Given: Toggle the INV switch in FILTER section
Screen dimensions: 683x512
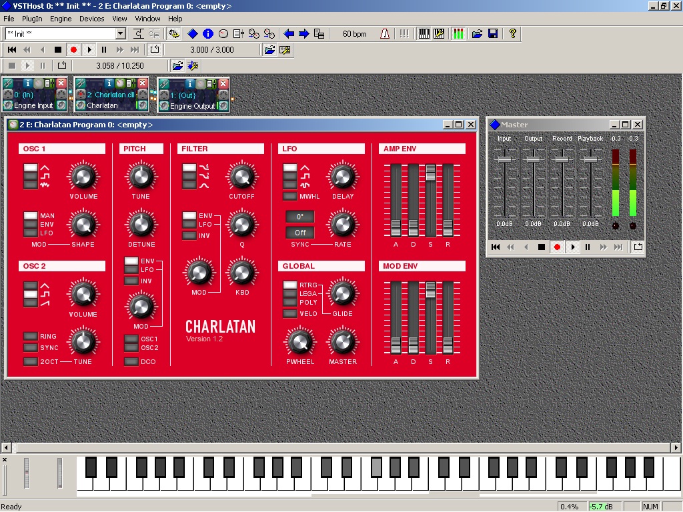Looking at the screenshot, I should click(189, 235).
